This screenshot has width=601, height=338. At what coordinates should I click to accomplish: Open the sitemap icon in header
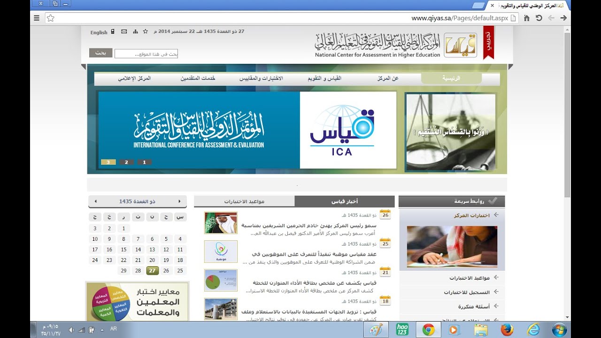click(135, 32)
